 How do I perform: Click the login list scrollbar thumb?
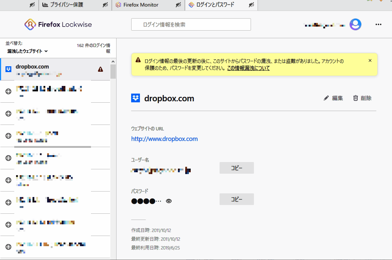[113, 71]
